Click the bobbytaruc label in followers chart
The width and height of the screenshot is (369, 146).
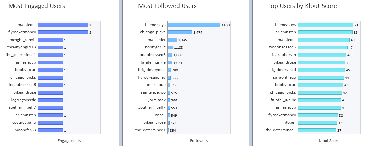point(155,47)
